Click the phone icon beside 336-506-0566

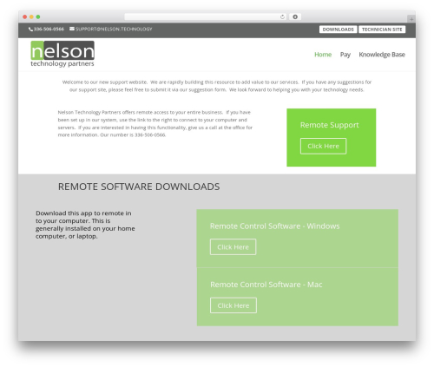(30, 29)
